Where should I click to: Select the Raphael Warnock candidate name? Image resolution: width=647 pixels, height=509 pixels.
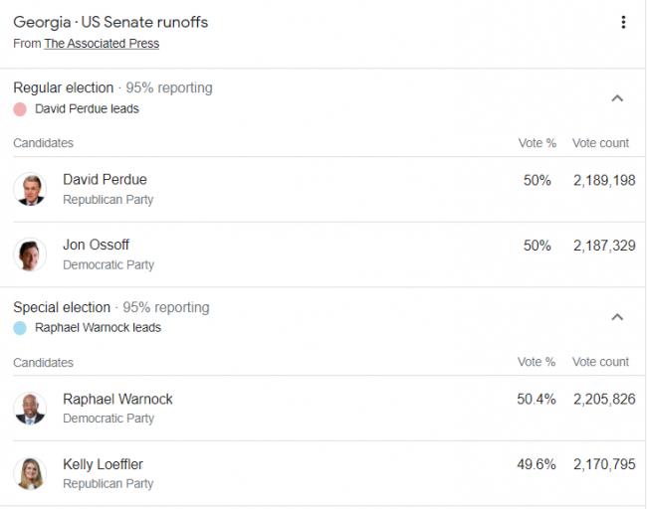[117, 399]
